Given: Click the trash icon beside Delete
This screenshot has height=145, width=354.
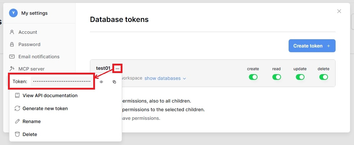Looking at the screenshot, I should pyautogui.click(x=17, y=134).
